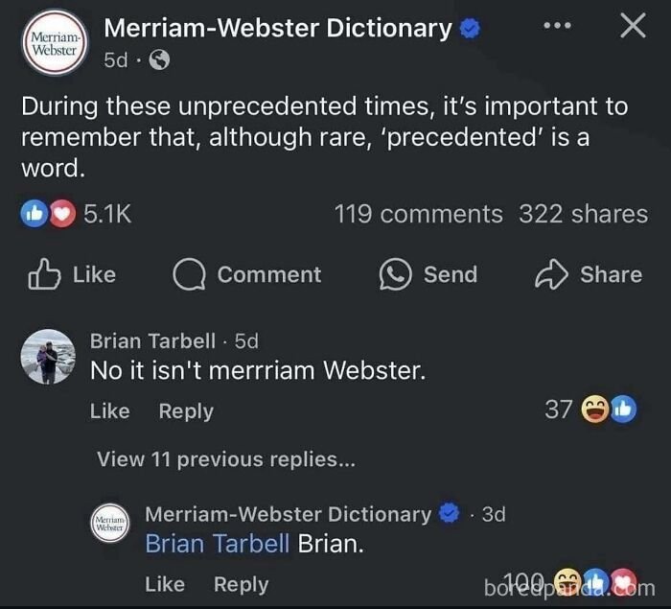Click the Comment speech bubble button
The width and height of the screenshot is (671, 609).
[x=247, y=274]
